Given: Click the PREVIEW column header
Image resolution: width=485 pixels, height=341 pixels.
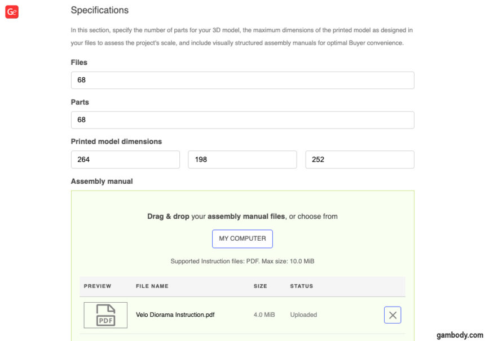Looking at the screenshot, I should [97, 286].
